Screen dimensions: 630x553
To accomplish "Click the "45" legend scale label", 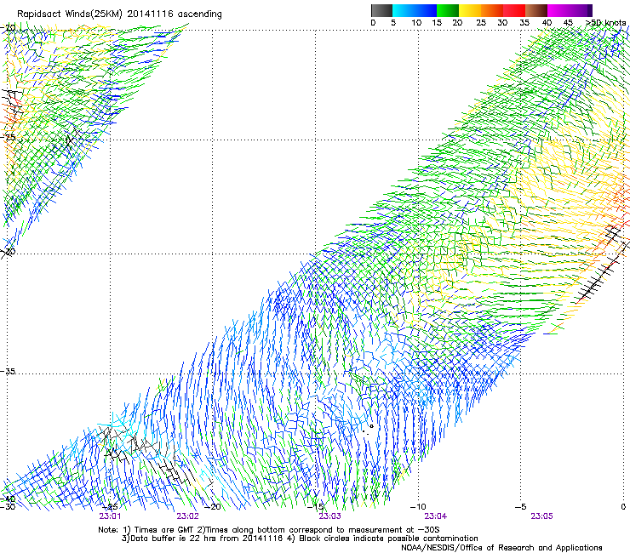I will [x=568, y=23].
